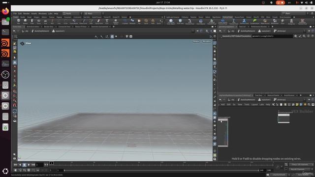This screenshot has height=177, width=315.
Task: Click the popsolver1 path button in viewport
Action: pyautogui.click(x=59, y=31)
